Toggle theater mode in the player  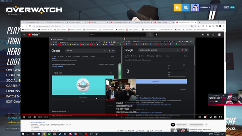215,117
